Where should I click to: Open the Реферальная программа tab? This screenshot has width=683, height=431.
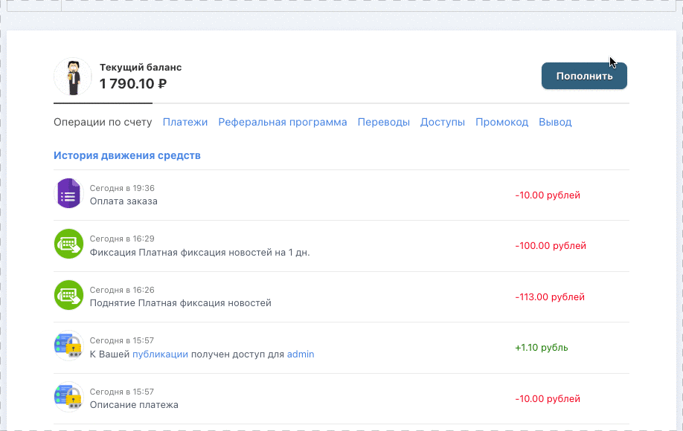pyautogui.click(x=283, y=121)
